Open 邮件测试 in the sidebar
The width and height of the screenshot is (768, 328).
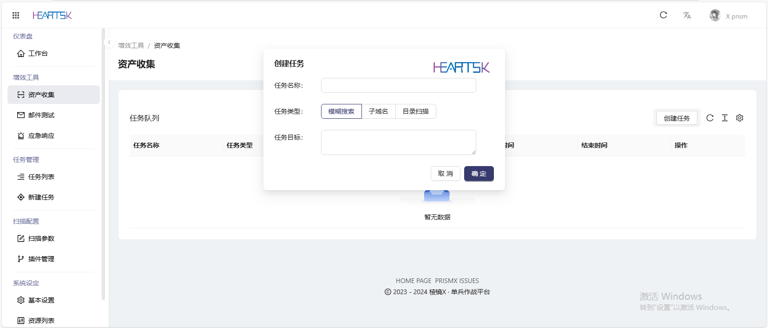tap(41, 115)
